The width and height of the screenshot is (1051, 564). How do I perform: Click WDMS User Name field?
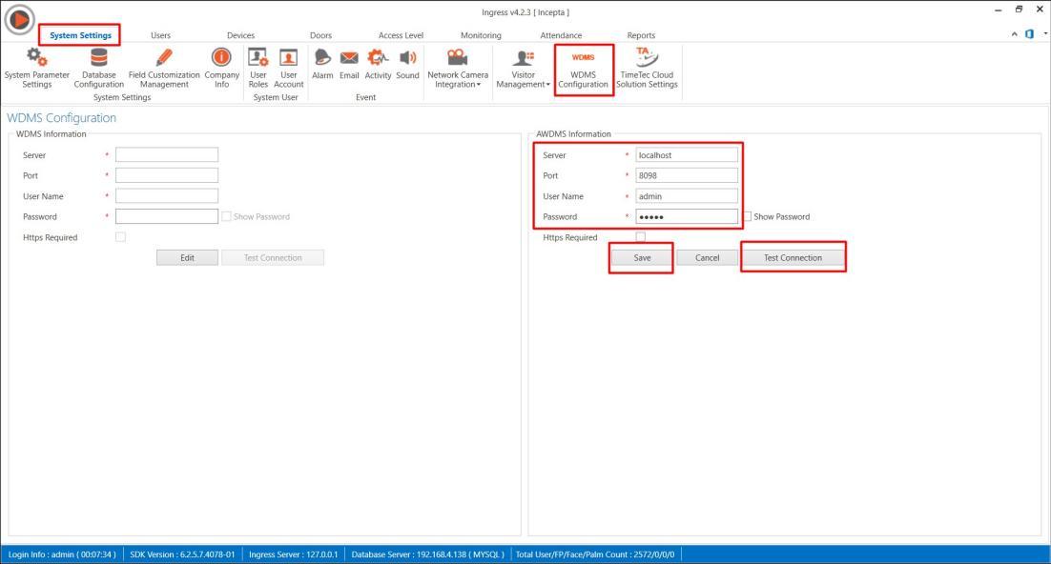tap(167, 196)
